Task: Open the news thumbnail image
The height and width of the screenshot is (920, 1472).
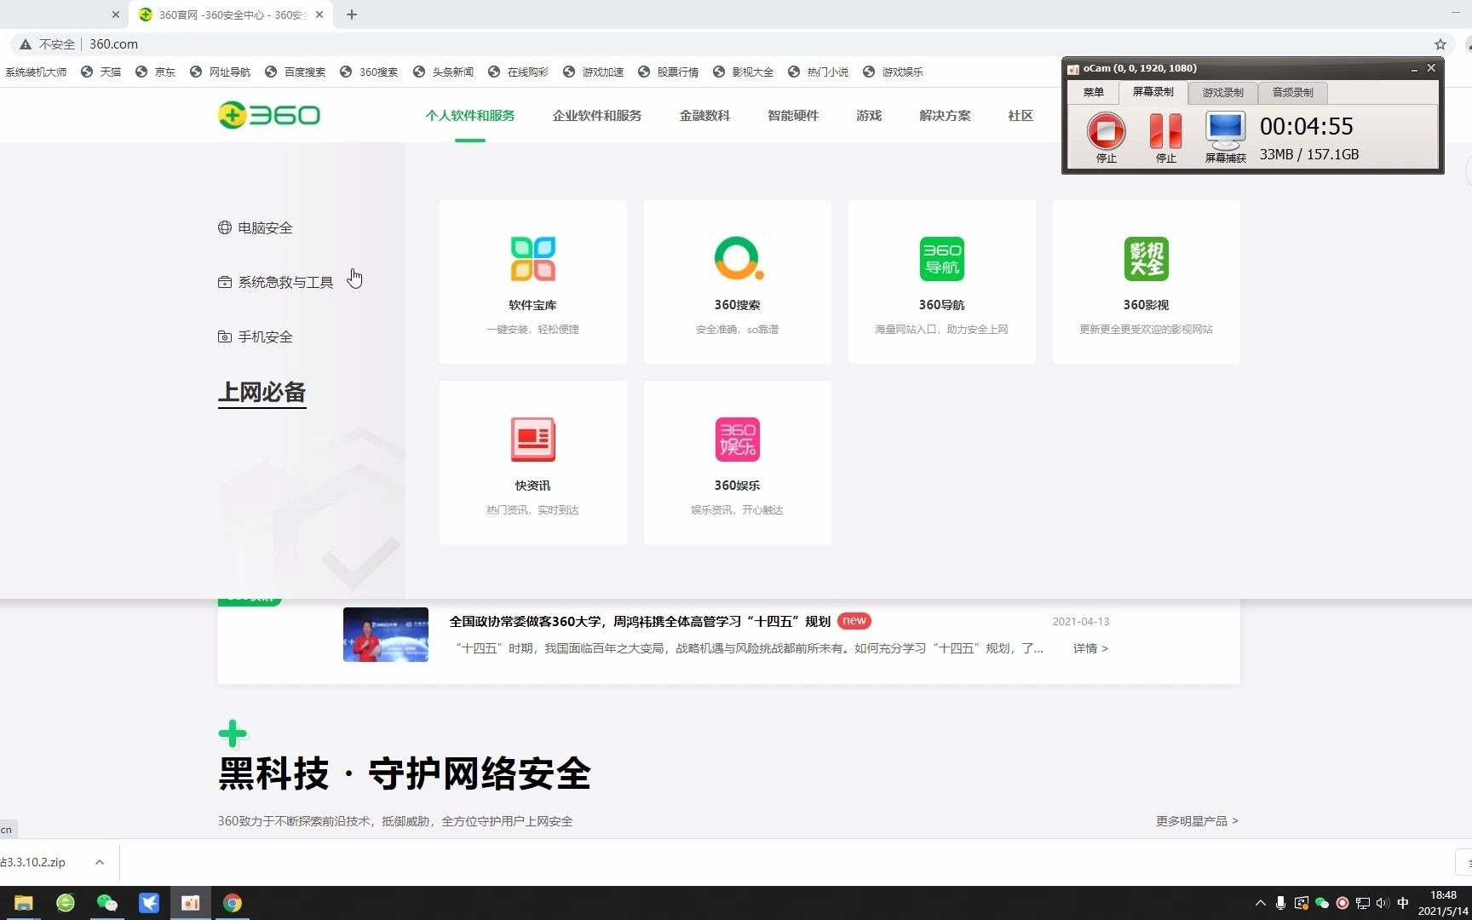Action: coord(386,635)
